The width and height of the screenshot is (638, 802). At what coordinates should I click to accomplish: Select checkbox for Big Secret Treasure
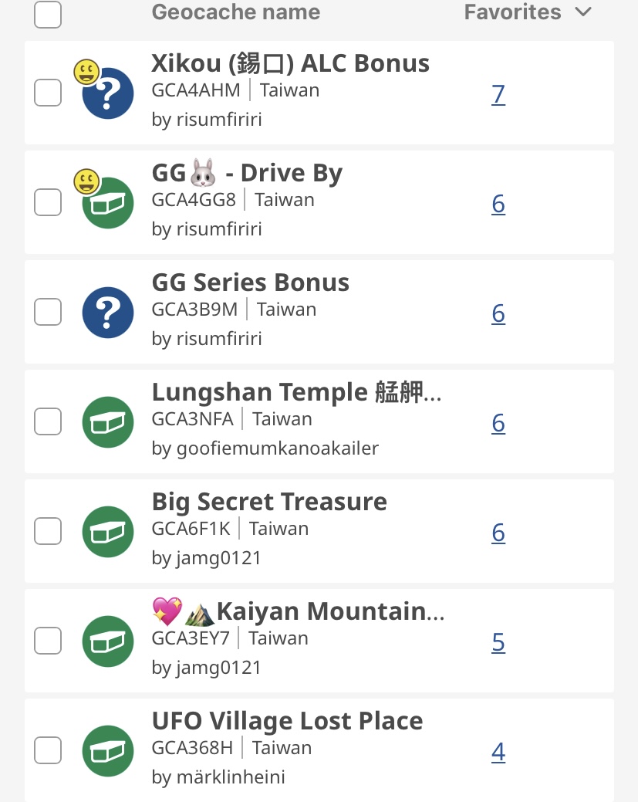point(48,531)
